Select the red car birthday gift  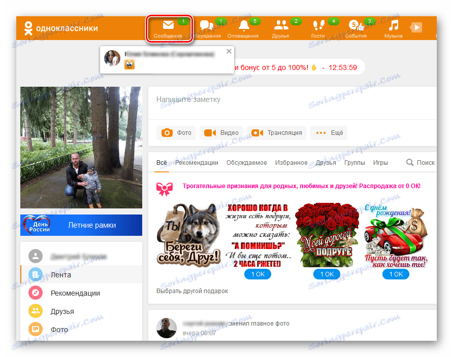(396, 236)
